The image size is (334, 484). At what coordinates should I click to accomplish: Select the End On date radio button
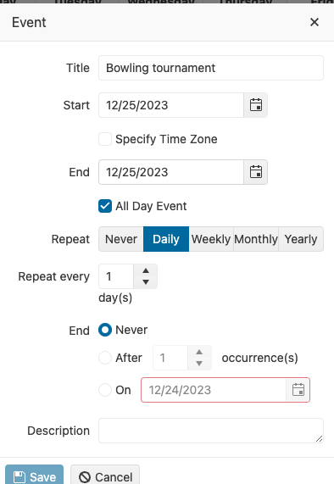[x=105, y=390]
